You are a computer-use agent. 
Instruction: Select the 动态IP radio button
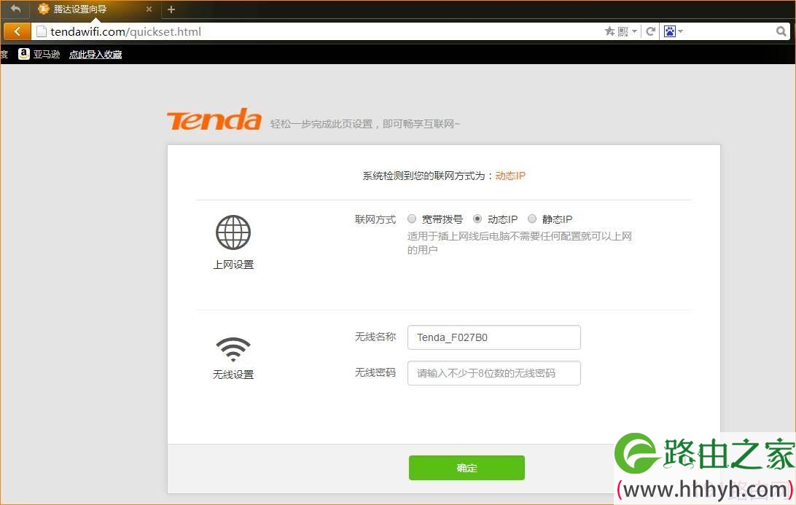477,219
